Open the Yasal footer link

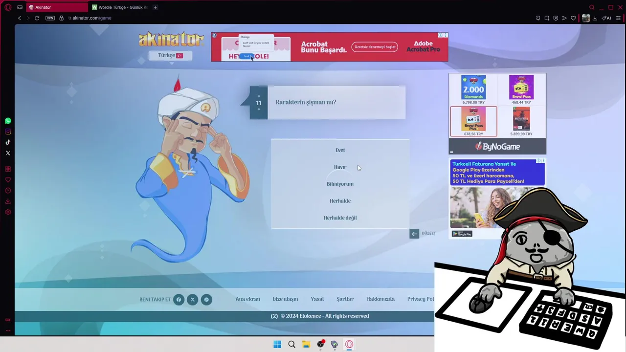coord(317,299)
